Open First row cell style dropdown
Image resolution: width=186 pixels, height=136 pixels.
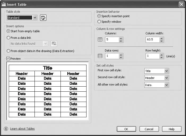(x=166, y=71)
